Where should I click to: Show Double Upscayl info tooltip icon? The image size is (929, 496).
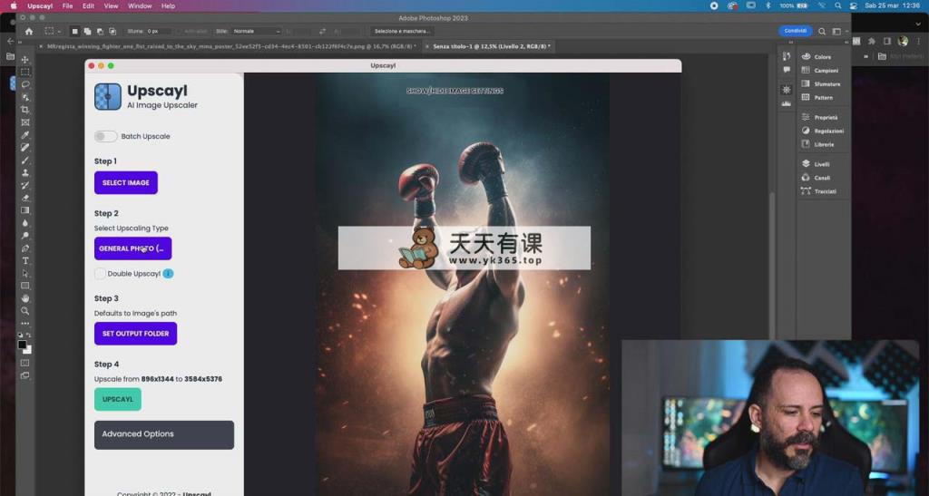tap(168, 274)
